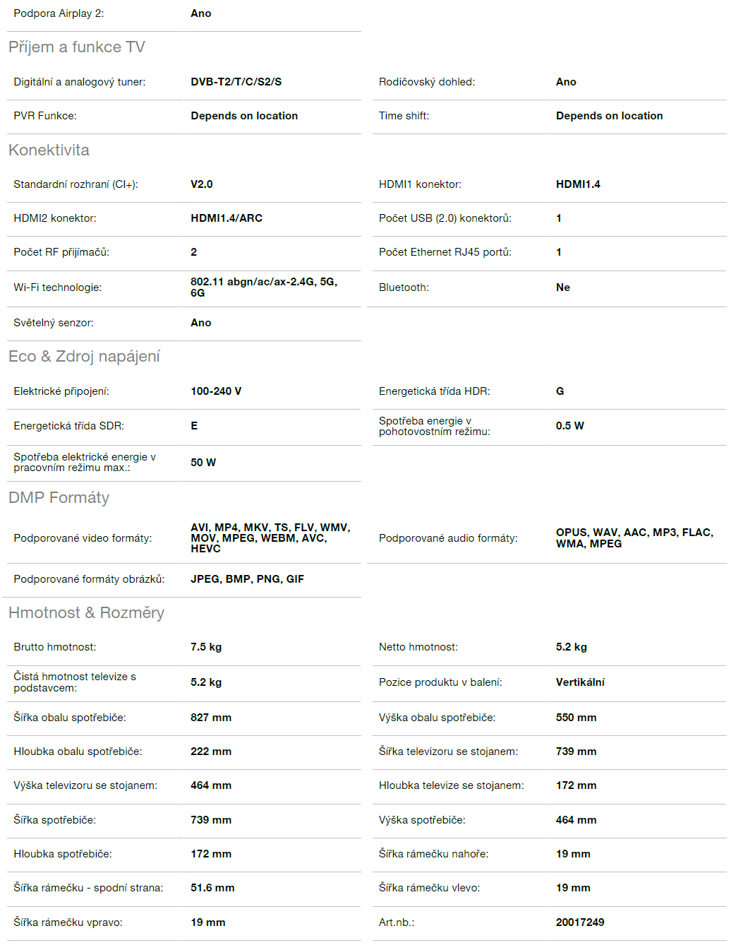Click the 'Eco & Zdroj napájení' heading
The width and height of the screenshot is (736, 950).
84,357
